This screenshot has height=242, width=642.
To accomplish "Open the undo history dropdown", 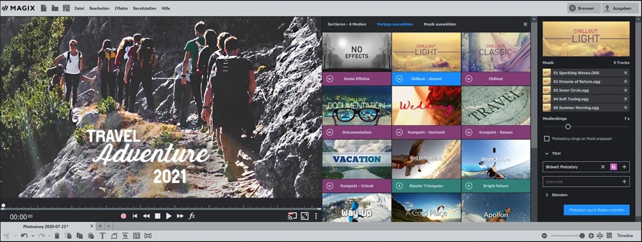I will pos(32,236).
